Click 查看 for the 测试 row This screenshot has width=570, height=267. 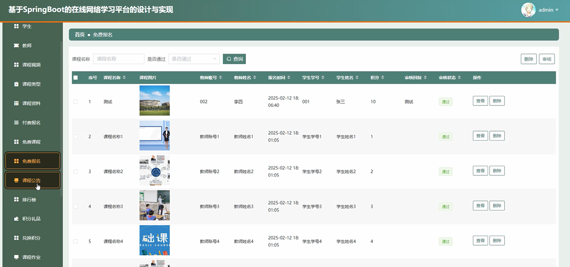pyautogui.click(x=480, y=101)
